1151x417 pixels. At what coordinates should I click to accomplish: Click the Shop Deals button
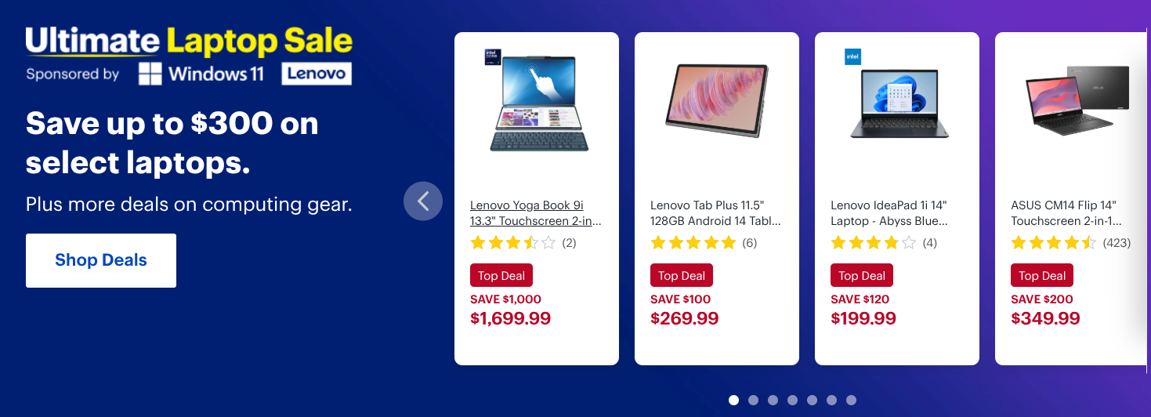[x=101, y=260]
